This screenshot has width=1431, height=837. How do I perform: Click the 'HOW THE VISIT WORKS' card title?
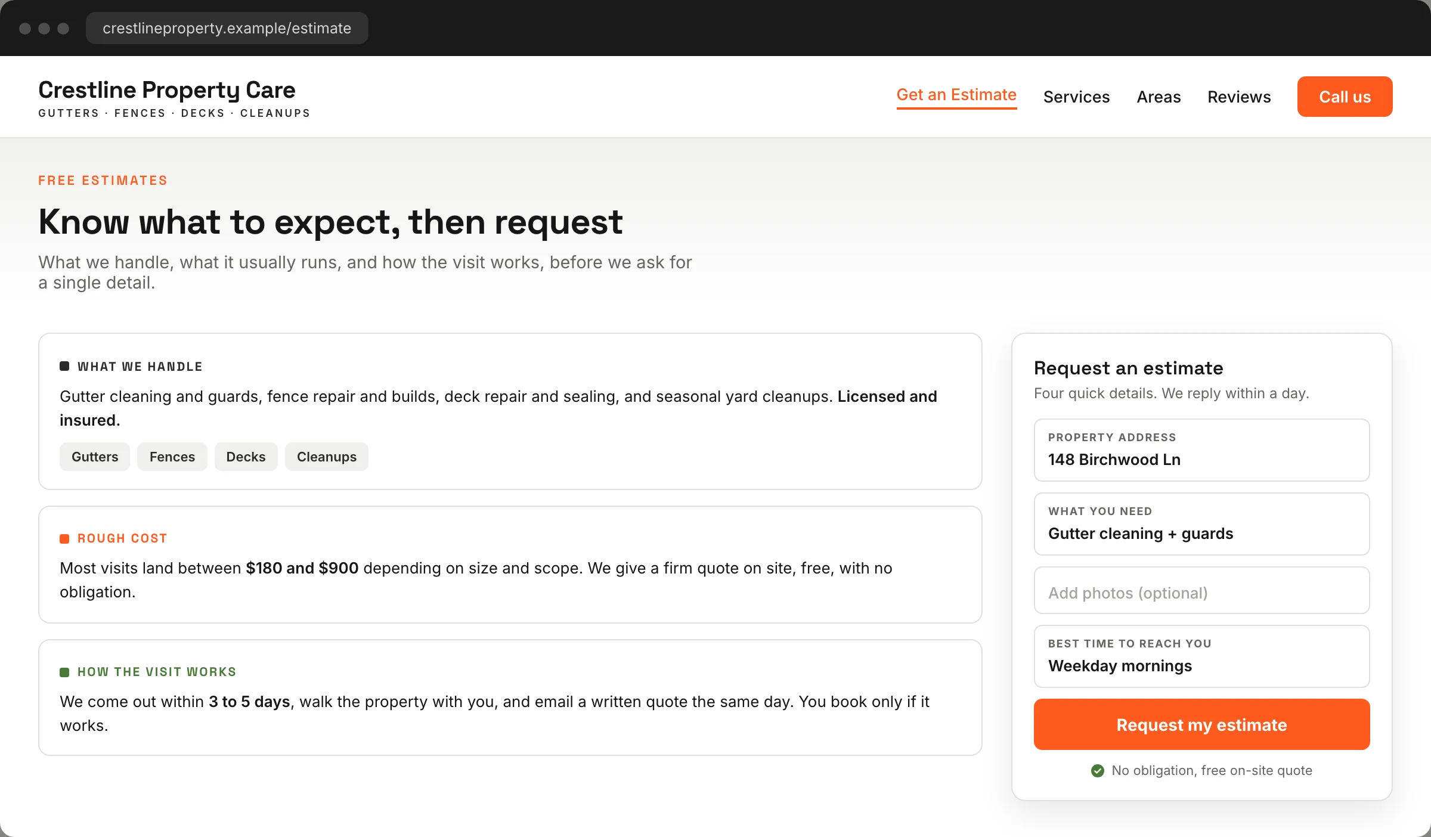coord(157,672)
